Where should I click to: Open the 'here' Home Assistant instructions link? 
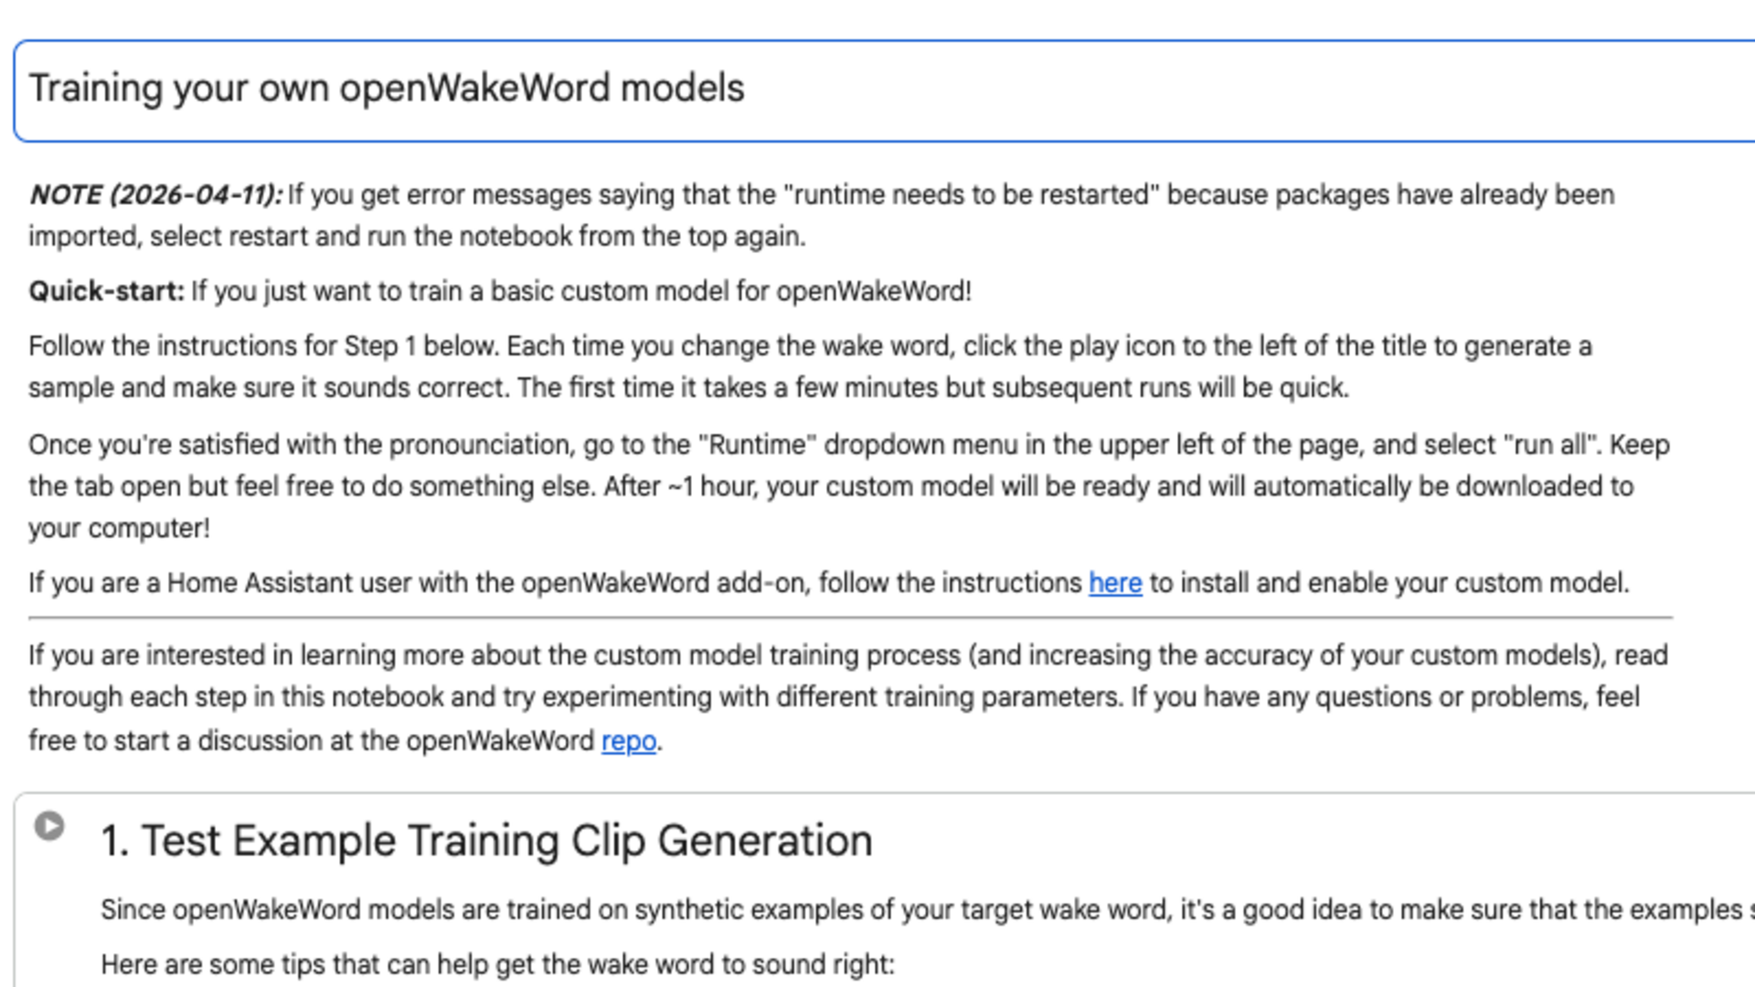tap(1115, 583)
